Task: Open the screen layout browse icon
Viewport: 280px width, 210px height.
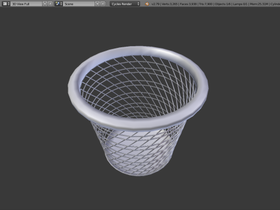Action: click(x=6, y=3)
